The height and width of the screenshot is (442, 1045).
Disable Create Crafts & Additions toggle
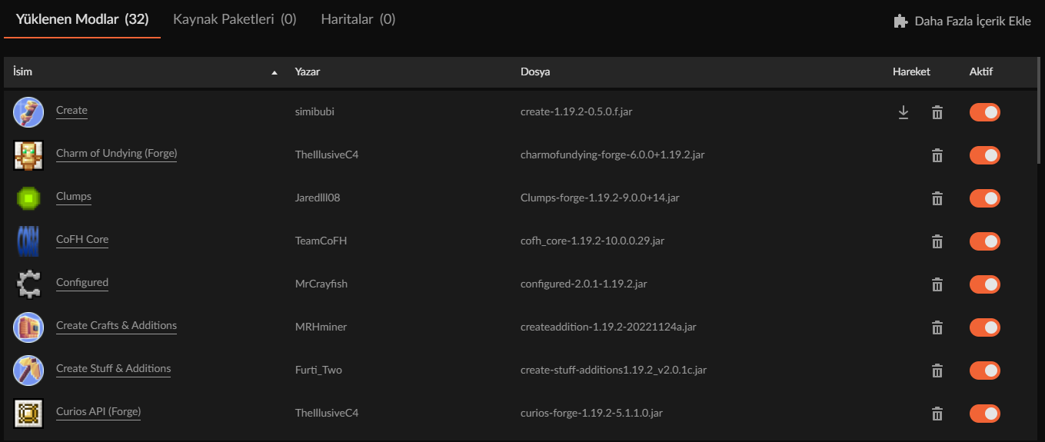[985, 327]
